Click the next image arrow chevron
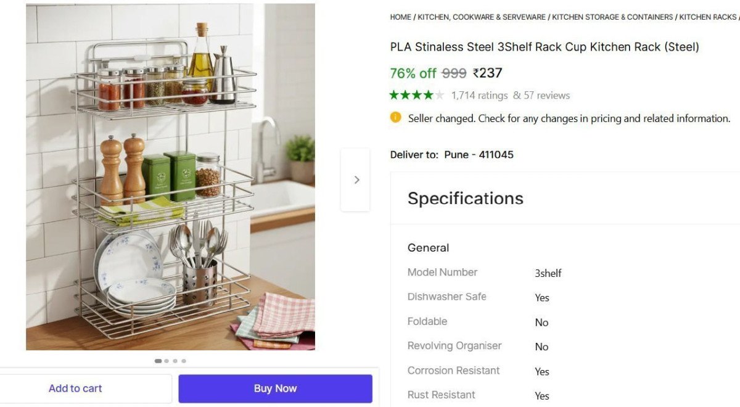 pos(356,180)
